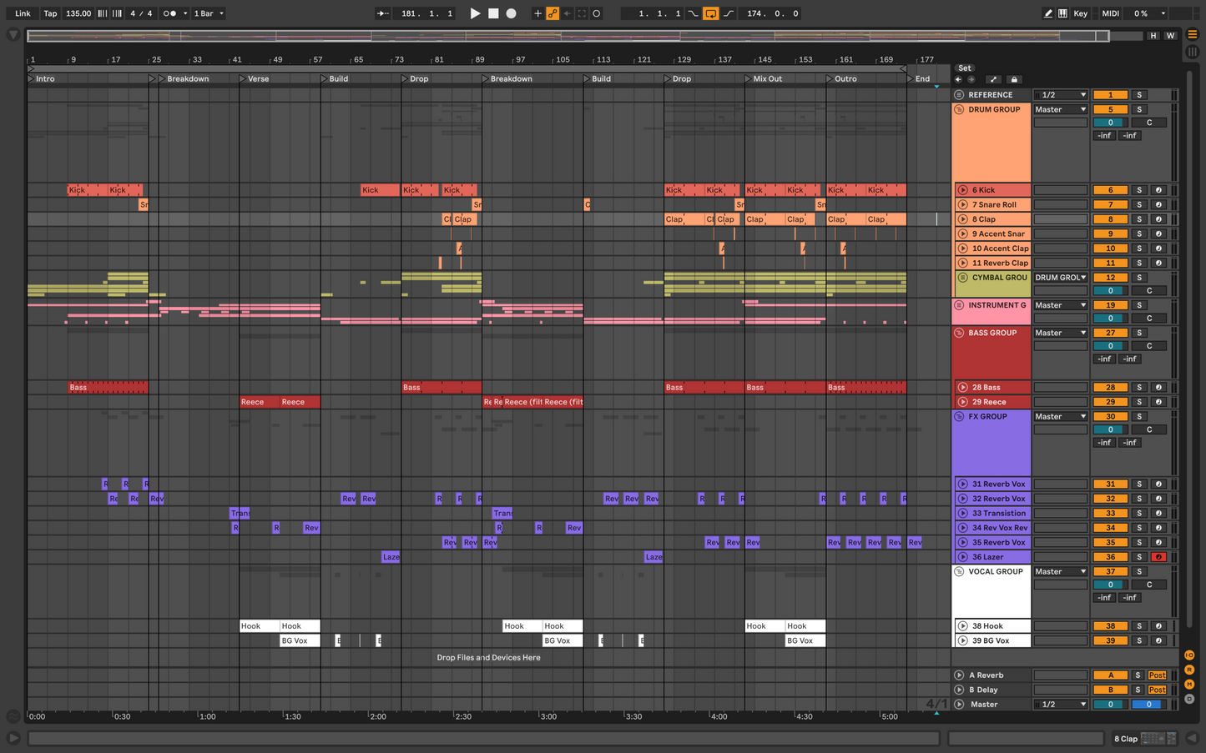Toggle the computer MIDI keyboard icon
Screen dimensions: 1206x753
1062,13
